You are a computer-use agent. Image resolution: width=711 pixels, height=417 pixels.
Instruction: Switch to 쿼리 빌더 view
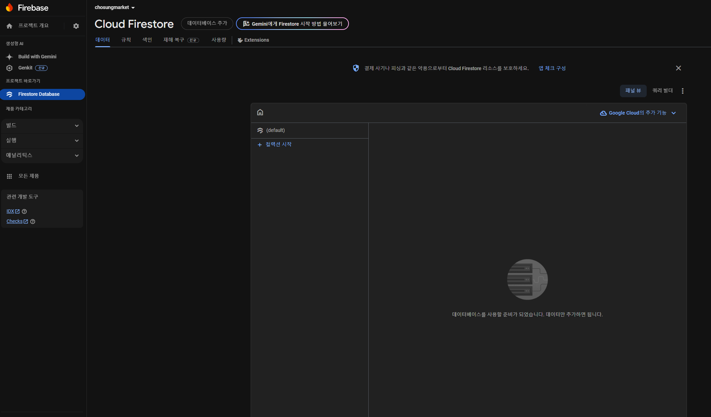(x=662, y=91)
